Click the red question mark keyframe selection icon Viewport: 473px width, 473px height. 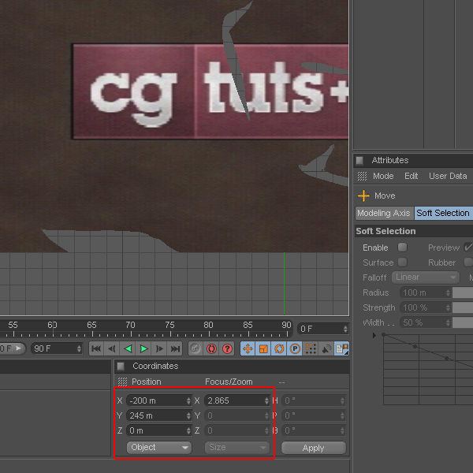coord(227,349)
